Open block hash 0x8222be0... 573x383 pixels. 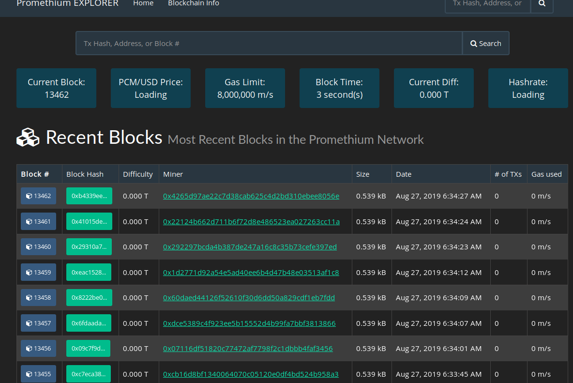89,297
